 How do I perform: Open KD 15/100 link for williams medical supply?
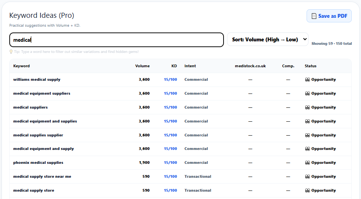coord(170,80)
